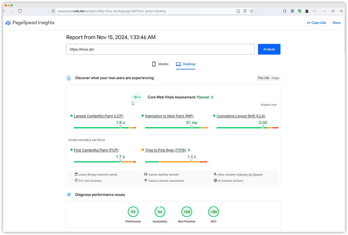Click the Core Web Vitals pulse icon
Image resolution: width=348 pixels, height=235 pixels.
(137, 97)
